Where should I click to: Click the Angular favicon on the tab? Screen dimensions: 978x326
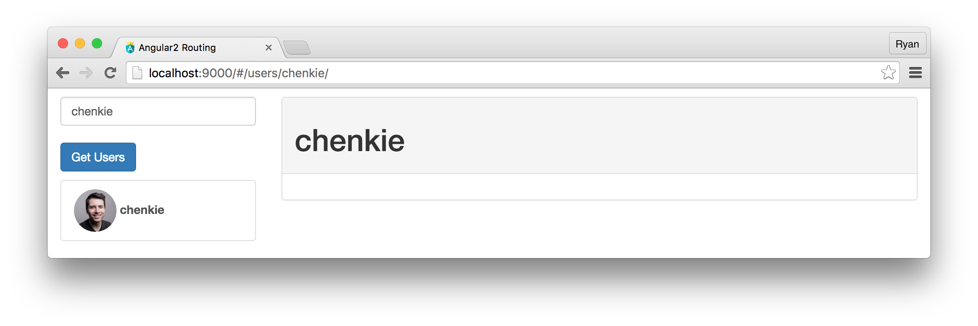click(130, 48)
